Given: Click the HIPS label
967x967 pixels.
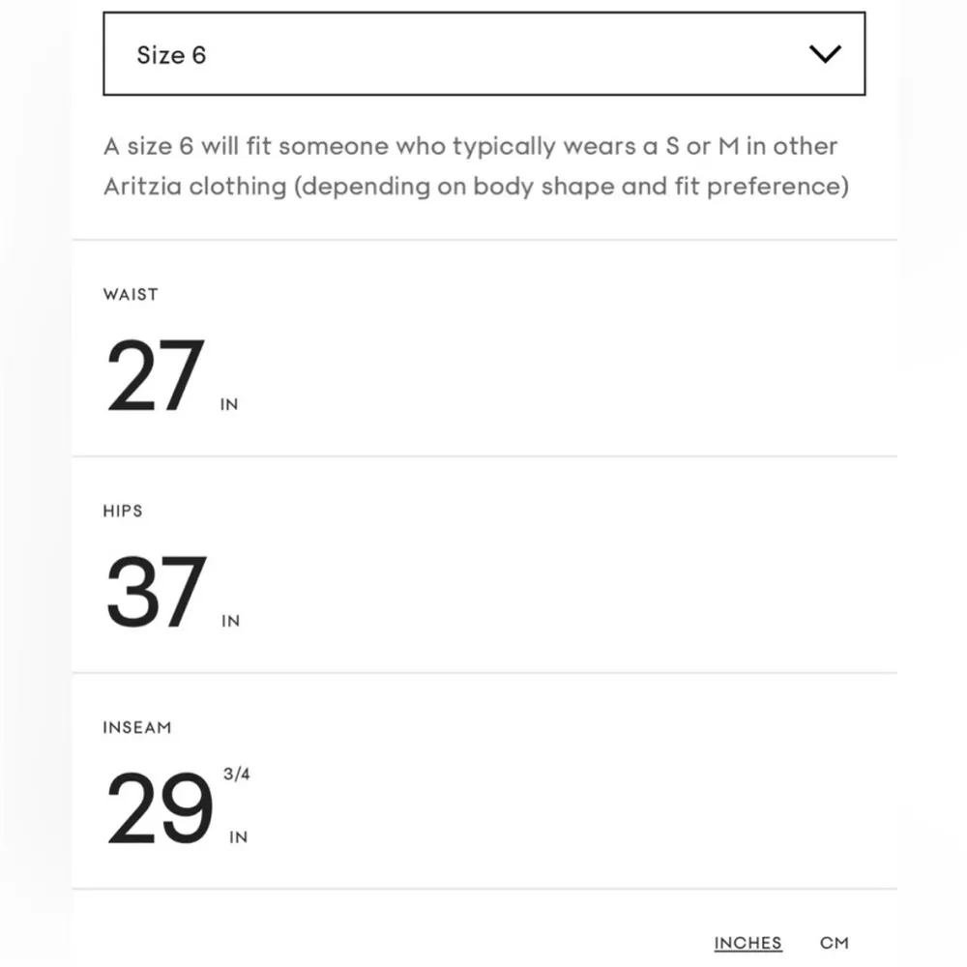Looking at the screenshot, I should coord(123,511).
